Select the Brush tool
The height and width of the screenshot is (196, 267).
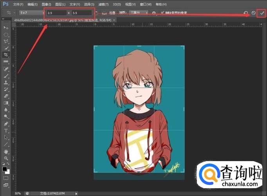[x=6, y=76]
